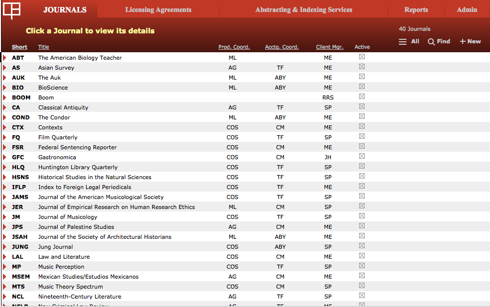Sort by Prod. Coord. column
This screenshot has height=307, width=490.
[234, 47]
